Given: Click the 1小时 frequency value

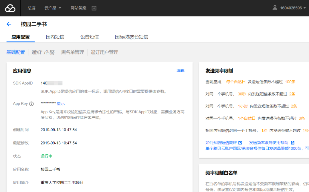Looking at the screenshot, I should click(x=243, y=106).
